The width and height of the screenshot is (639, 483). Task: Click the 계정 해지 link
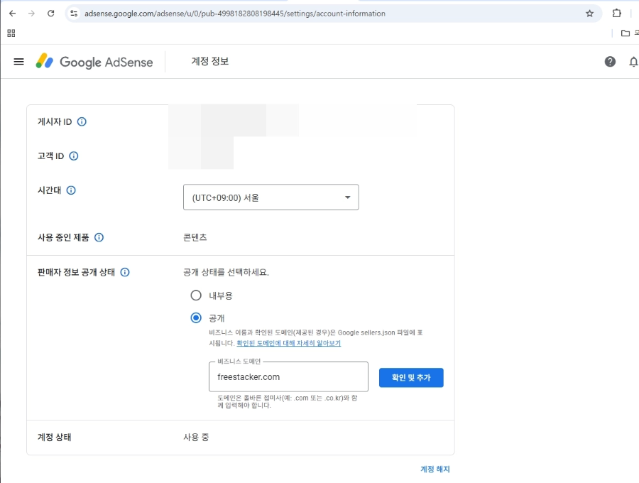435,469
